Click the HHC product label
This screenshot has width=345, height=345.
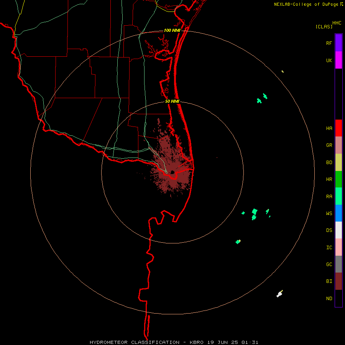[x=337, y=23]
